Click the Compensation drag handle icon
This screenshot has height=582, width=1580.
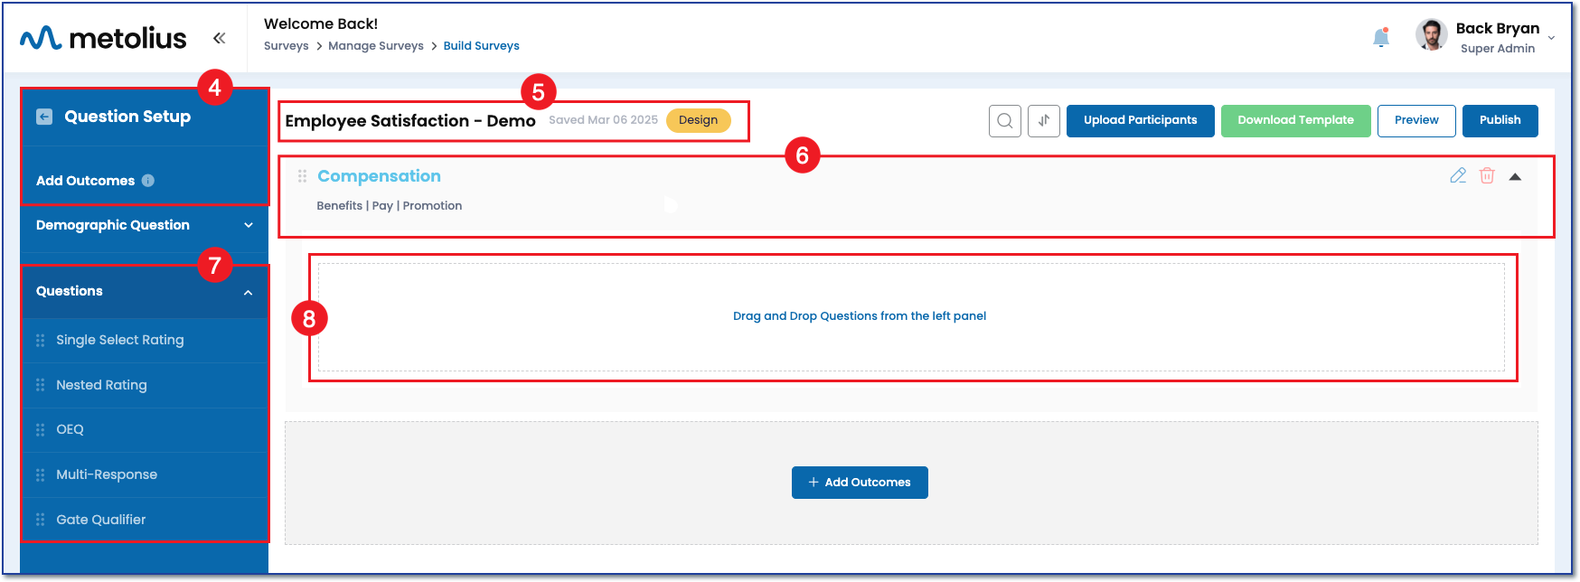point(303,176)
